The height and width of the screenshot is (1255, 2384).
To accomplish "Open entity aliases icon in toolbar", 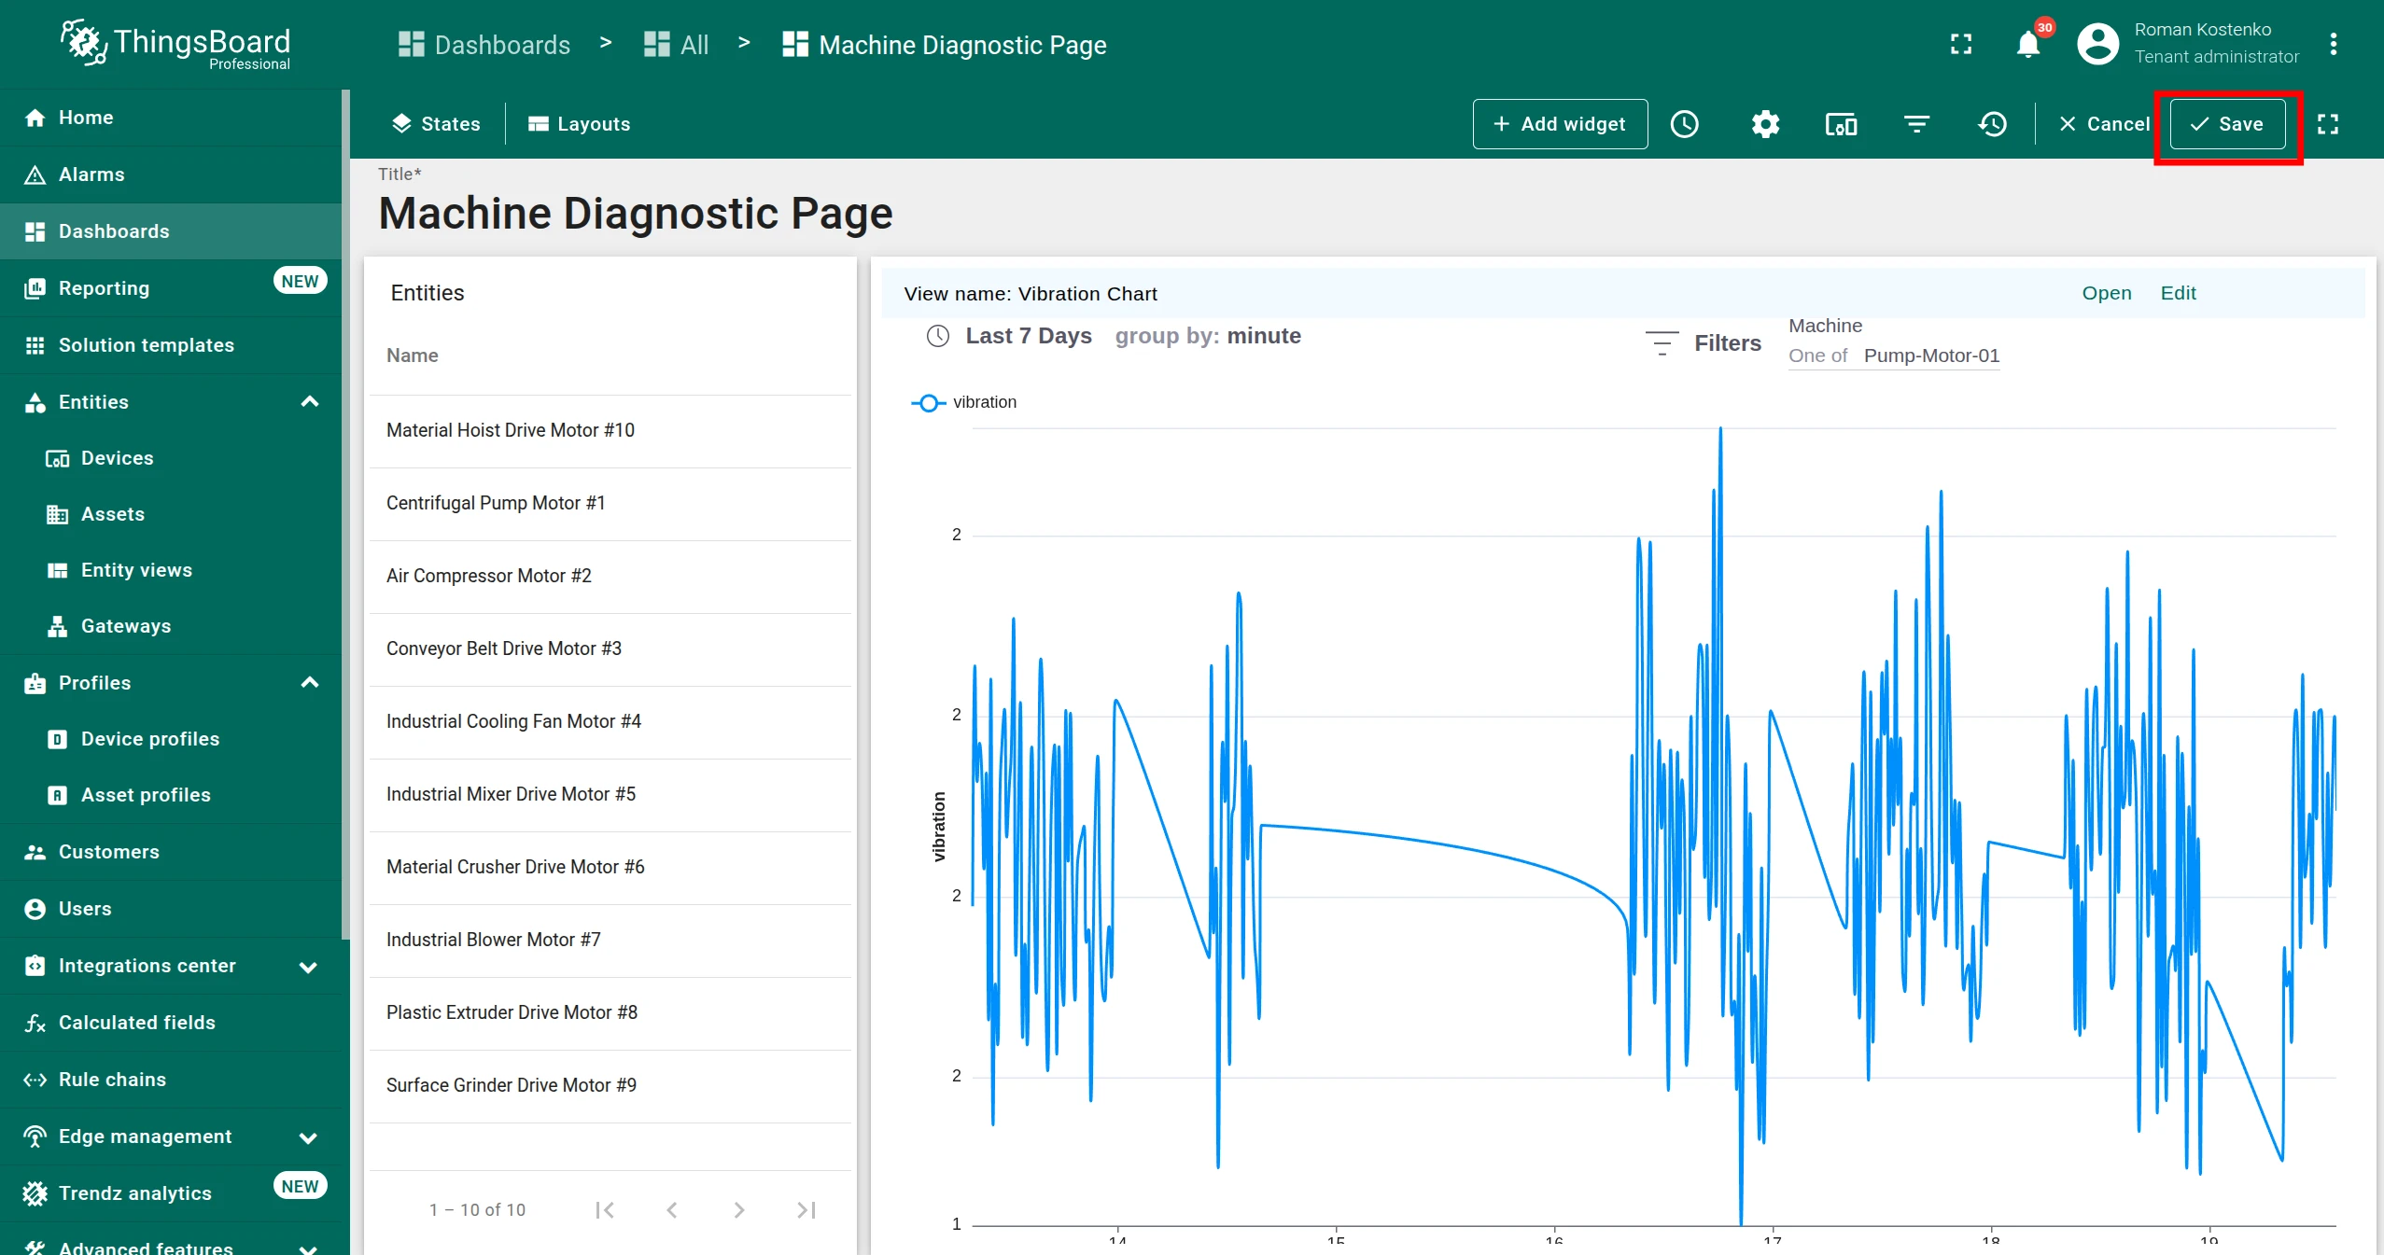I will (1841, 124).
